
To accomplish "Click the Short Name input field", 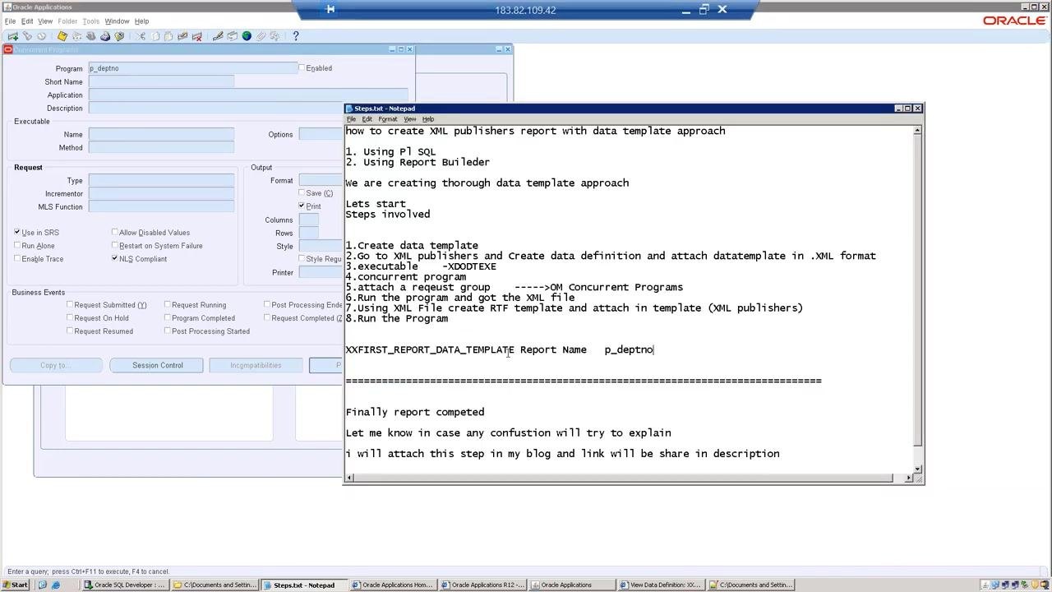I will 161,81.
